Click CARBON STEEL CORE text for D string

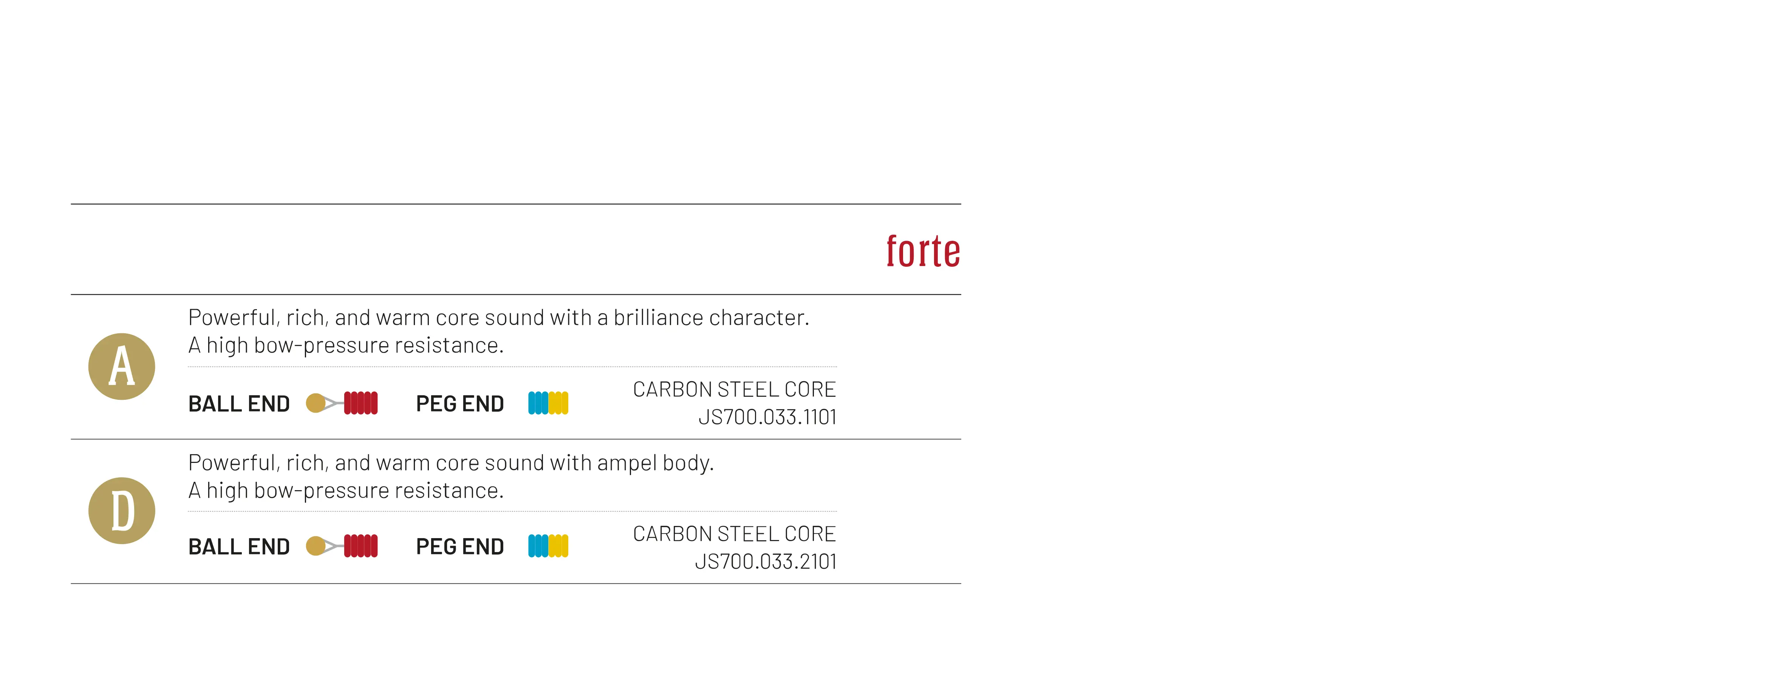pyautogui.click(x=733, y=534)
